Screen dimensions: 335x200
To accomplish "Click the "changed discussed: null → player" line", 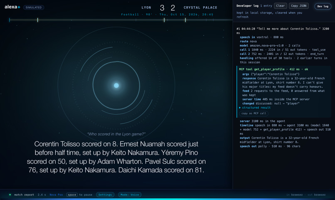I will 271,104.
